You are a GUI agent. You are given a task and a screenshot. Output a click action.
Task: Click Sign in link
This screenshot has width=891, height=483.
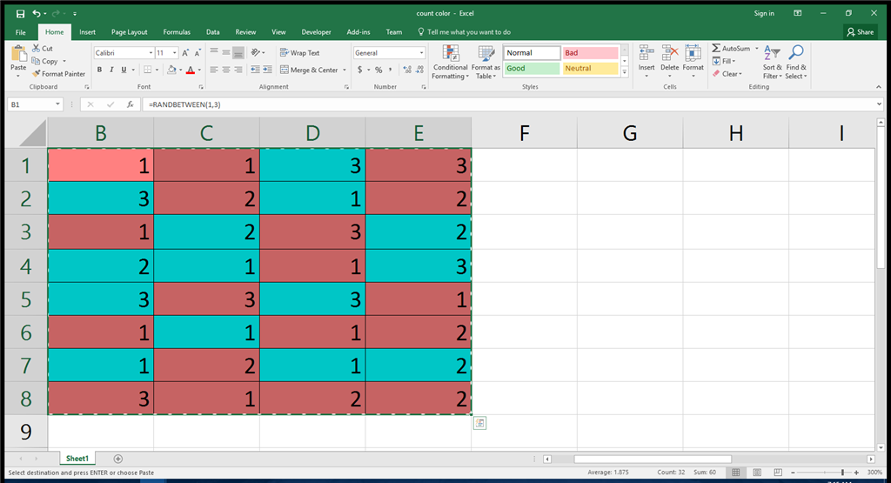click(x=764, y=13)
